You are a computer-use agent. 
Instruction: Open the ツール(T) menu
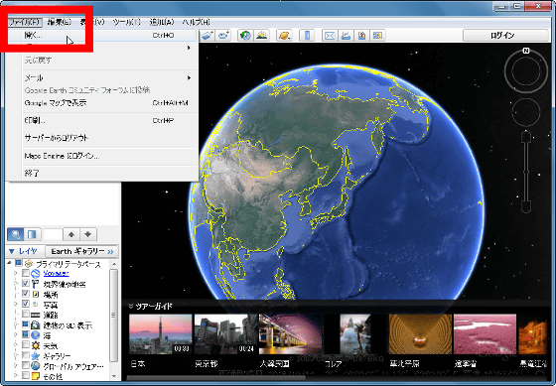click(x=127, y=22)
